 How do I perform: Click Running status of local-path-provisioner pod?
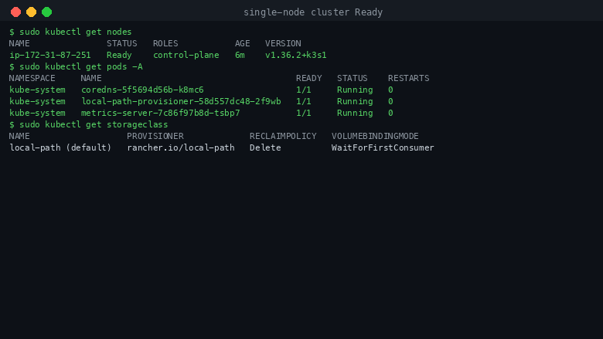click(355, 101)
